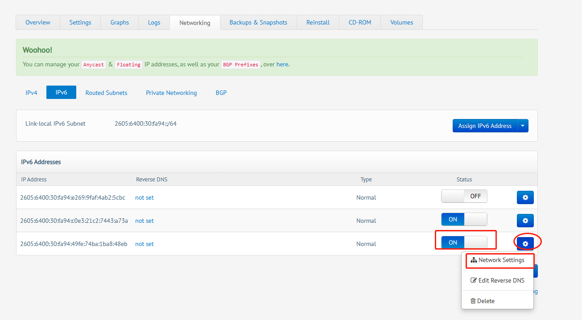The height and width of the screenshot is (320, 582).
Task: Switch to the Private Networking sub-tab
Action: (x=171, y=93)
